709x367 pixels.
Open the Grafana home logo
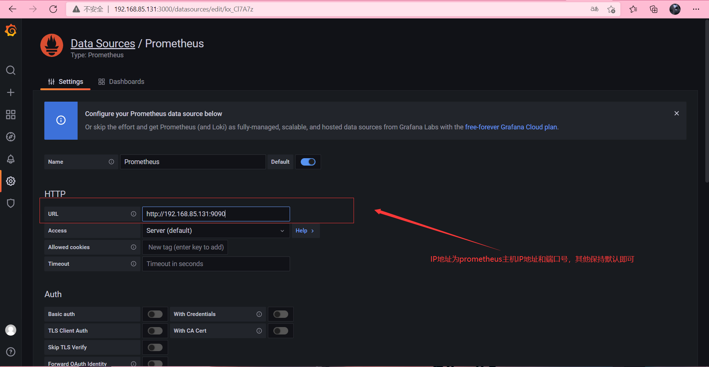click(x=11, y=30)
